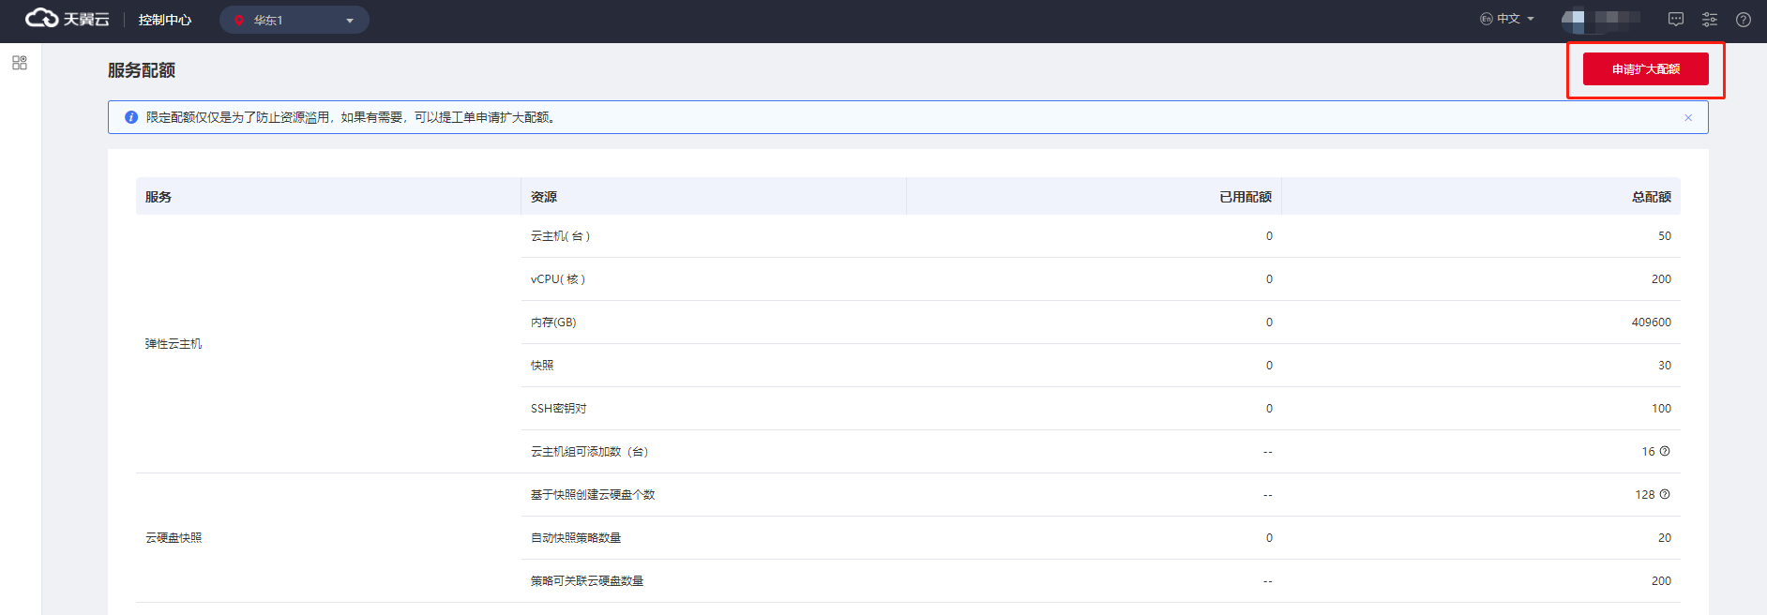Click the blue info icon in notice banner
The image size is (1767, 615).
131,117
